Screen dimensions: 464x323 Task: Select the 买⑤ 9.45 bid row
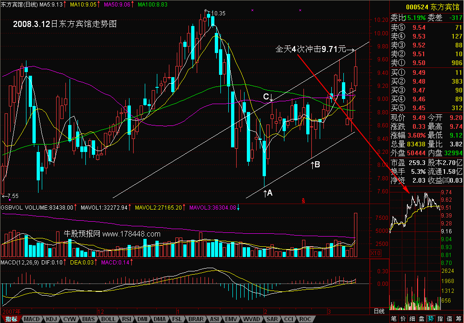click(x=426, y=108)
